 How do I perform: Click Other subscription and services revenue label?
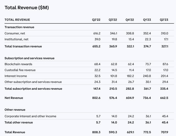tap(33, 82)
